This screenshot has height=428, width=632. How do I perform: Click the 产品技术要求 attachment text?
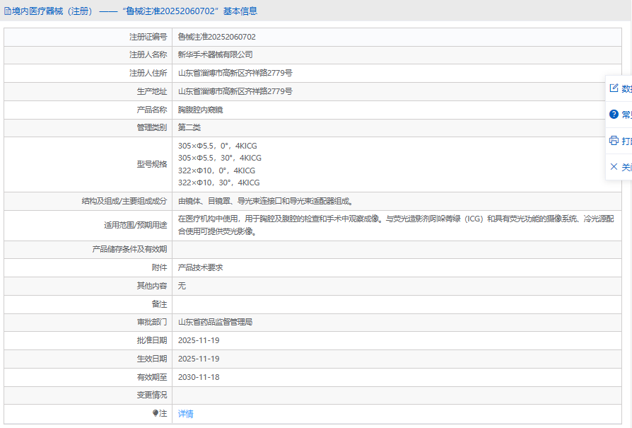point(200,267)
